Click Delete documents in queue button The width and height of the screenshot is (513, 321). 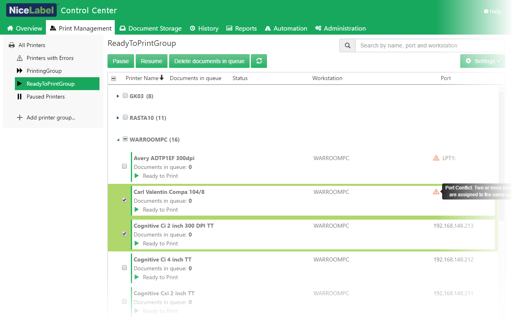click(209, 61)
